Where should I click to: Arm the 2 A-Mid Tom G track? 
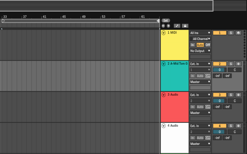click(x=238, y=64)
